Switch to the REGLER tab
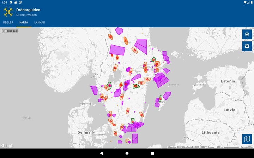This screenshot has height=158, width=254. point(8,22)
